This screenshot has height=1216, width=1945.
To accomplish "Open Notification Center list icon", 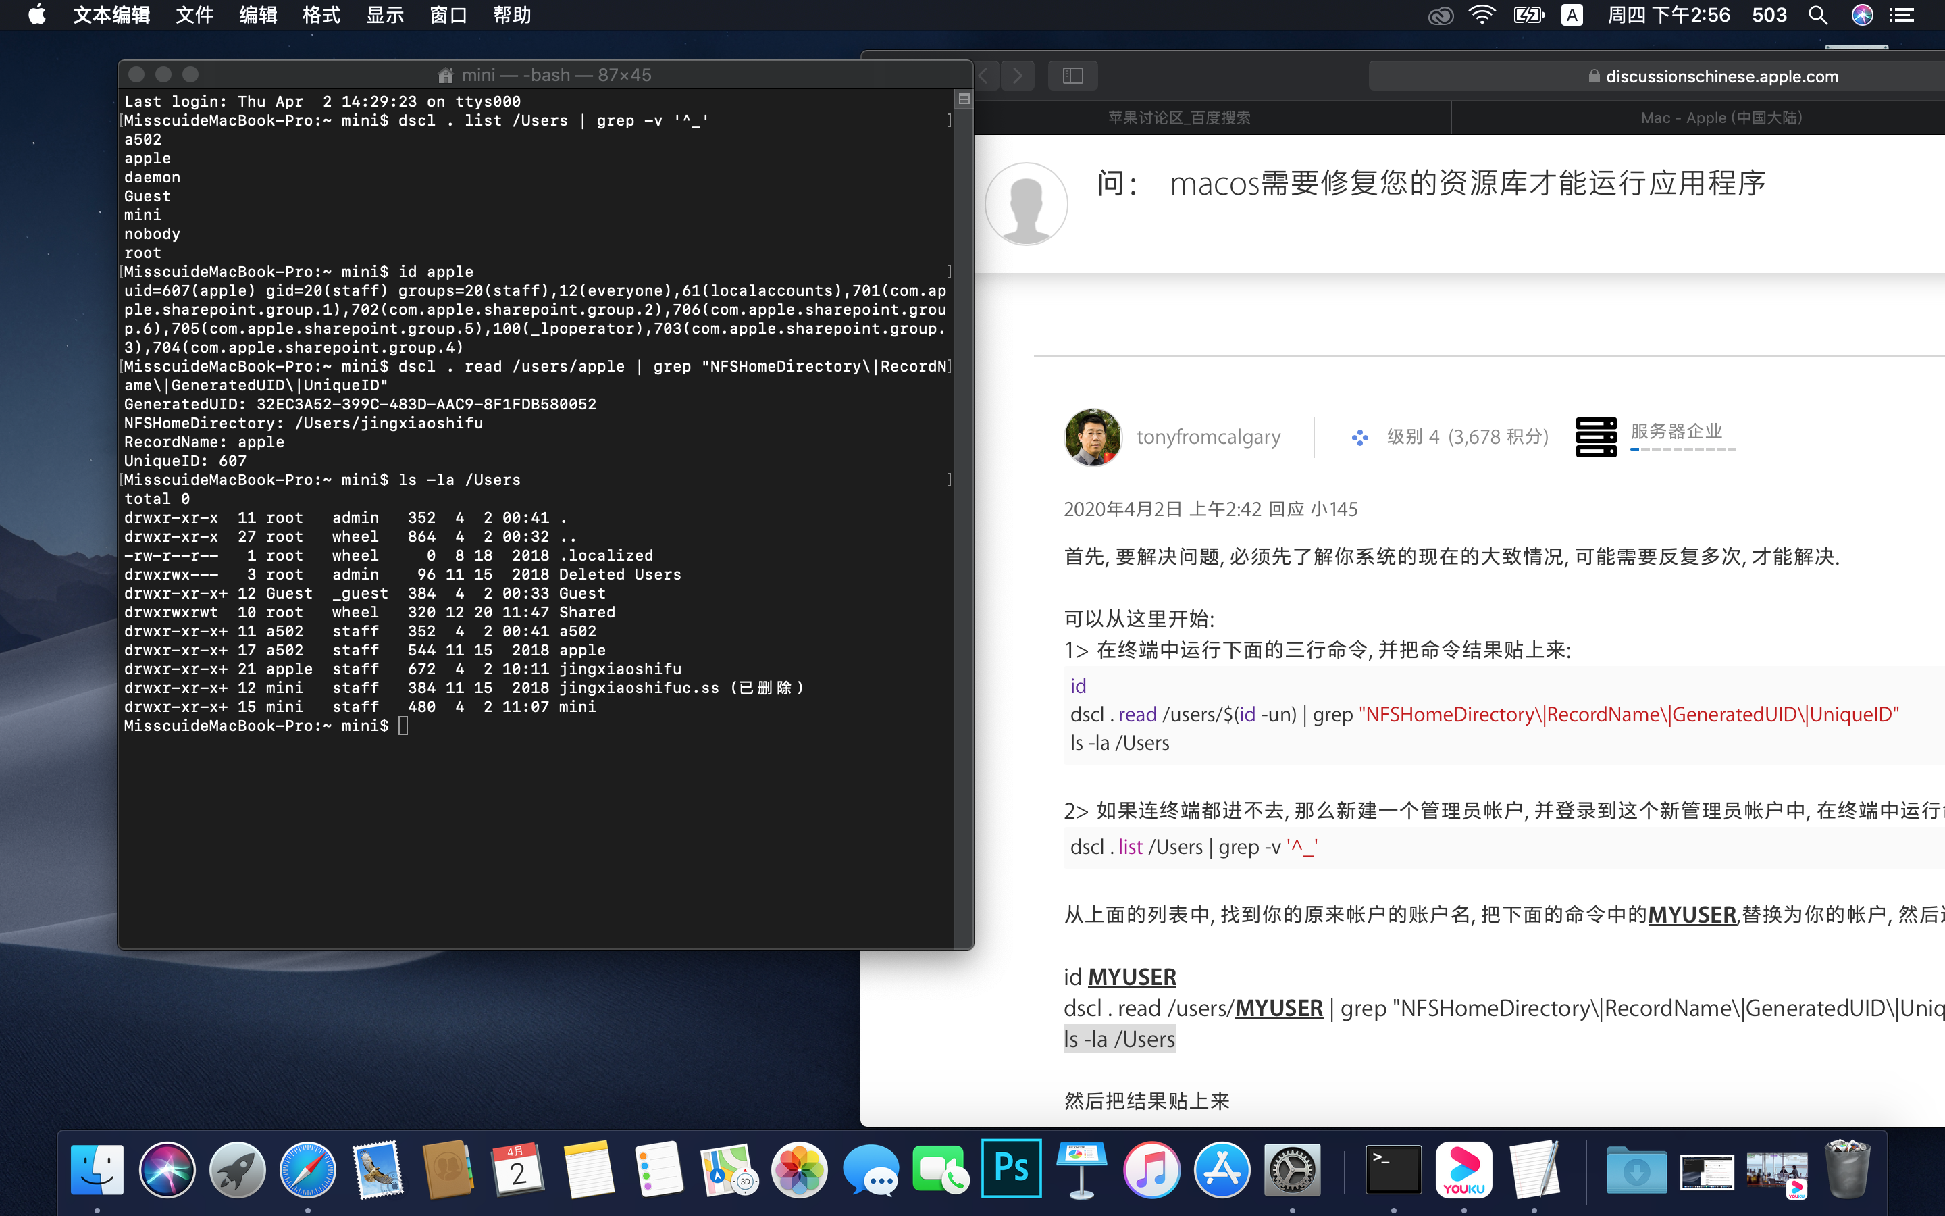I will tap(1902, 16).
